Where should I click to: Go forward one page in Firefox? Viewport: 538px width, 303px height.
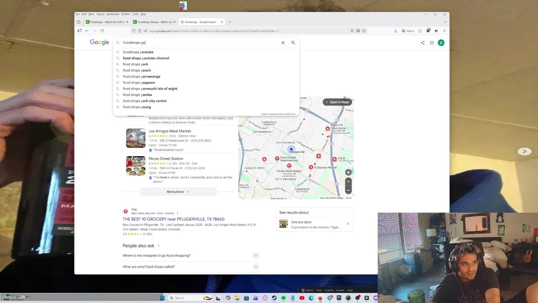[95, 31]
